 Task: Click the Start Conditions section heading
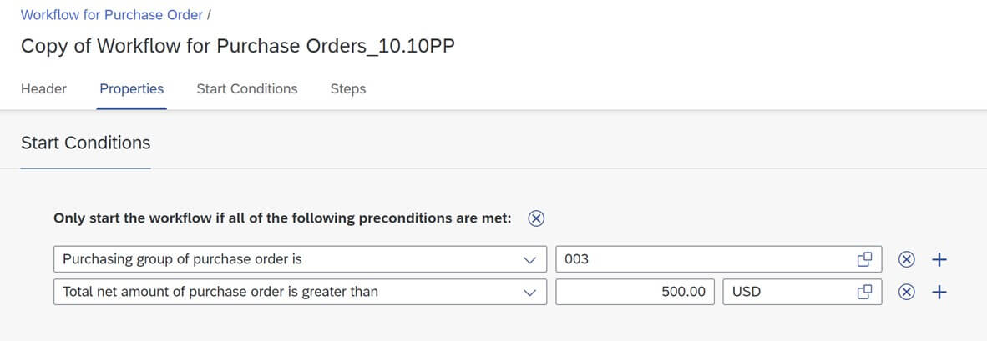(86, 143)
